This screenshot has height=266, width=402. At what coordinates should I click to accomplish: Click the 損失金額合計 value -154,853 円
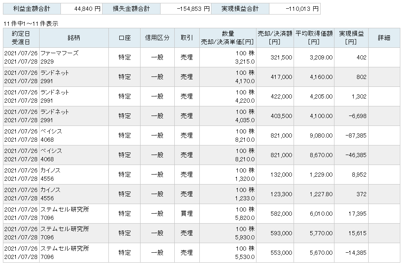tap(186, 9)
